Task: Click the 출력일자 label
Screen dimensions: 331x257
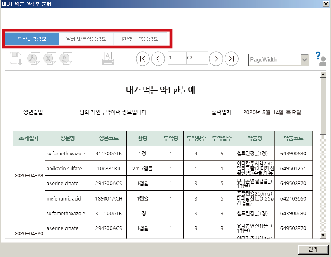Action: point(223,112)
